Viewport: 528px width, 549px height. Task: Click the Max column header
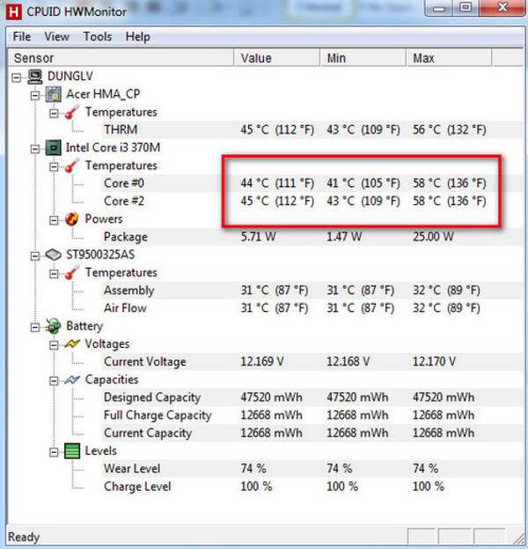[x=449, y=58]
